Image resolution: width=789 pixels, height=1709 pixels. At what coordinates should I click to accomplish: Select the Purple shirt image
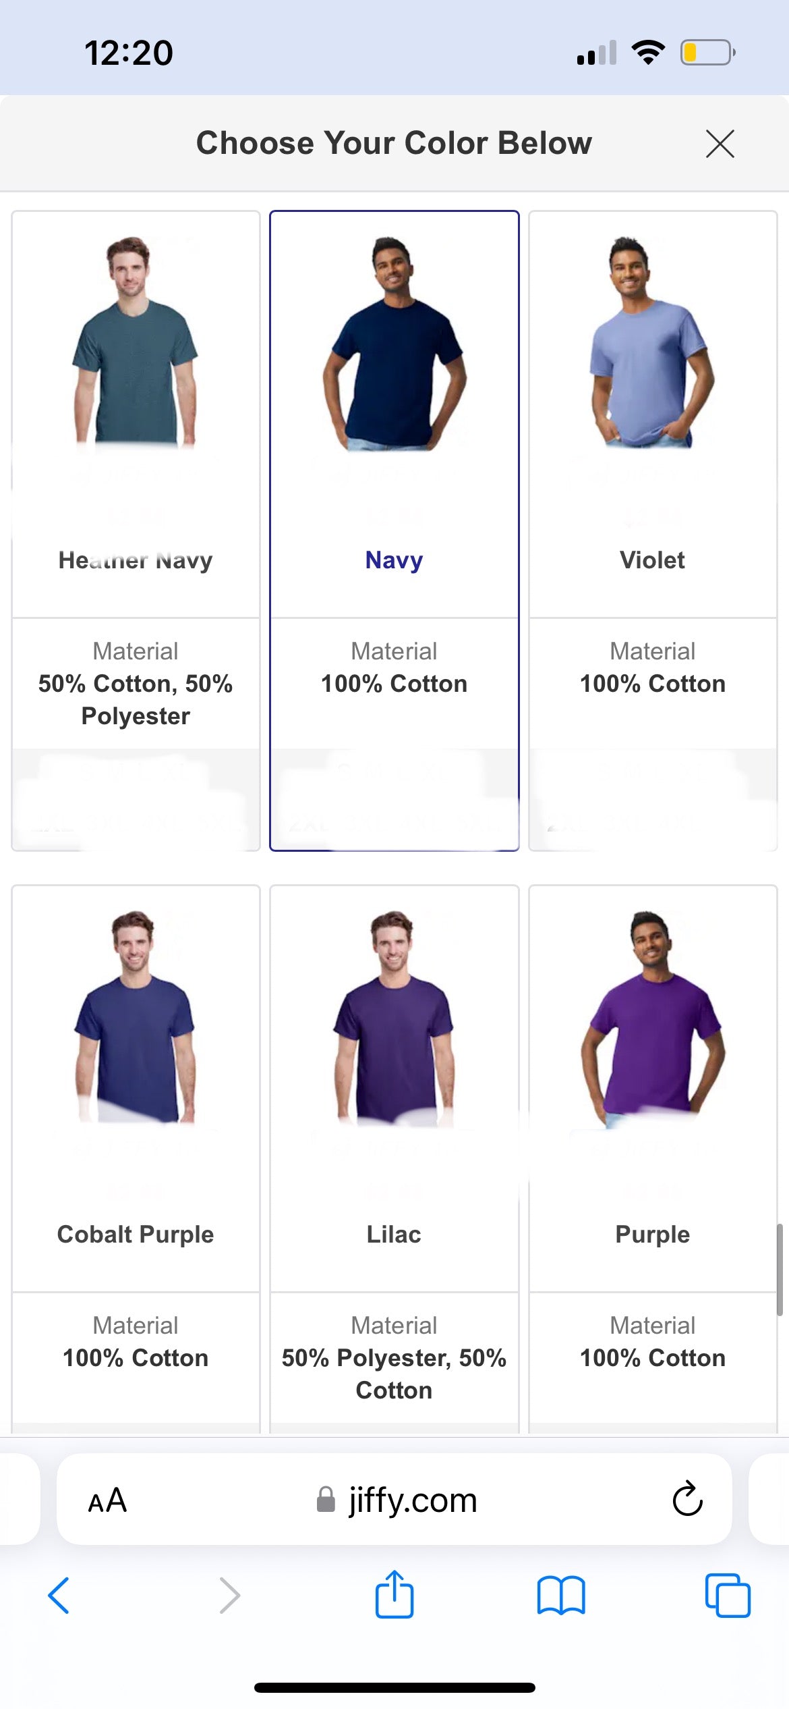pos(652,1018)
